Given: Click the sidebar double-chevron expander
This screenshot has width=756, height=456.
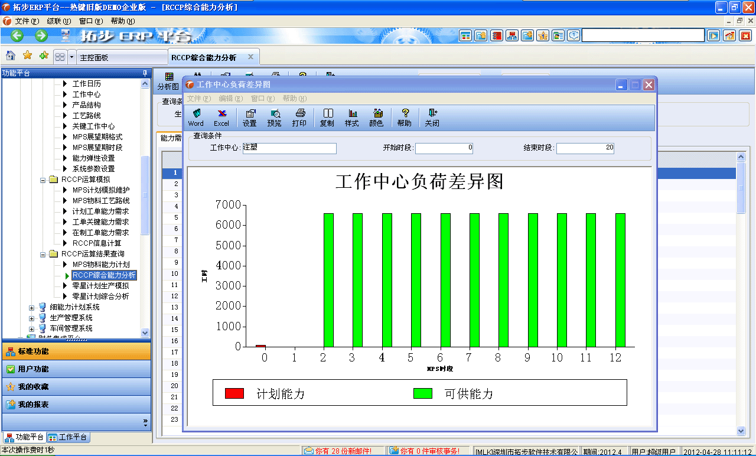Looking at the screenshot, I should (x=145, y=421).
